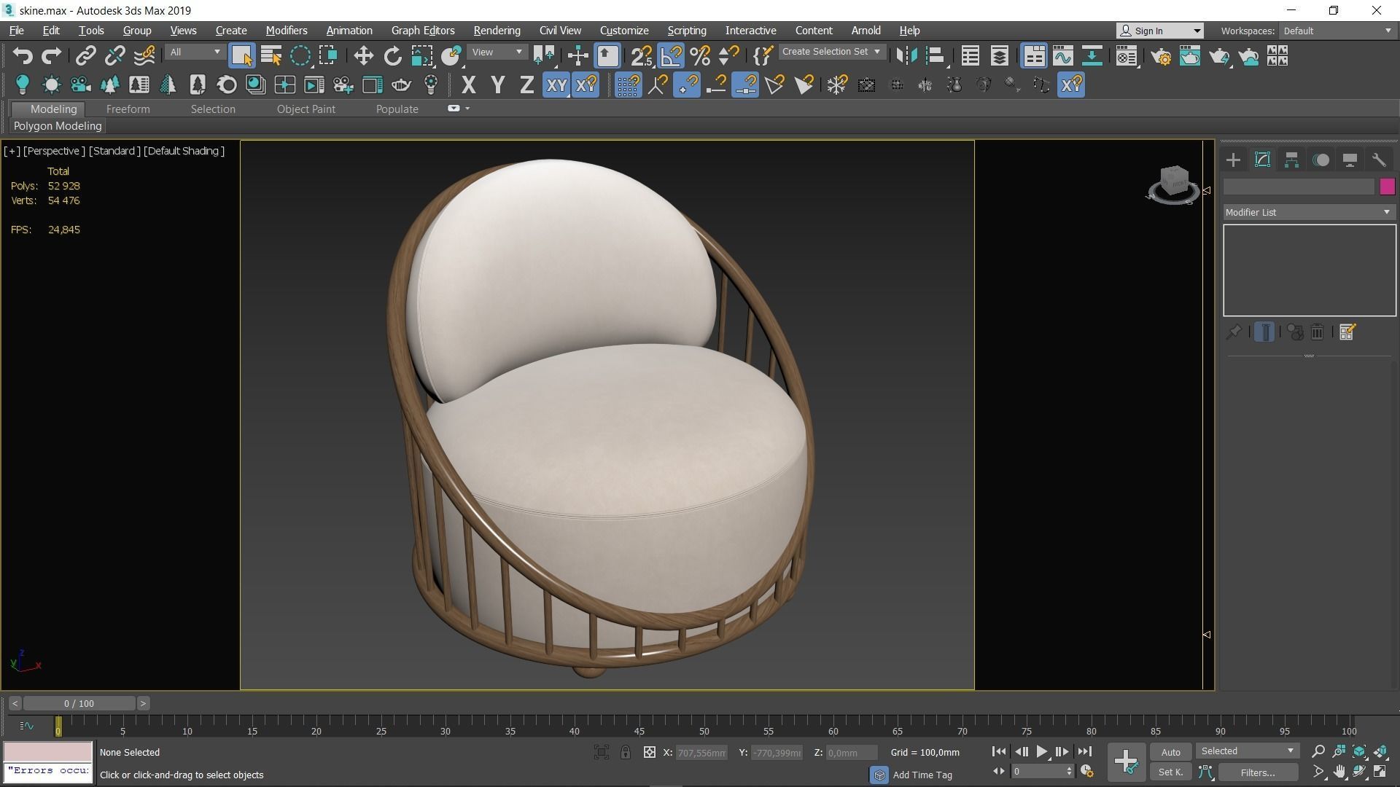1400x787 pixels.
Task: Open the Material Editor icon
Action: 1126,56
